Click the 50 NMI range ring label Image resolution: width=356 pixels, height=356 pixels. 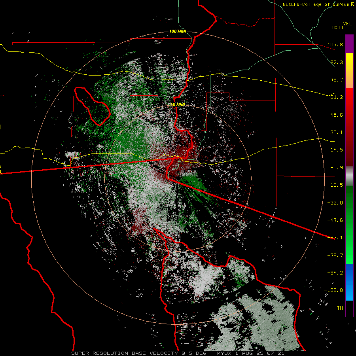point(178,105)
